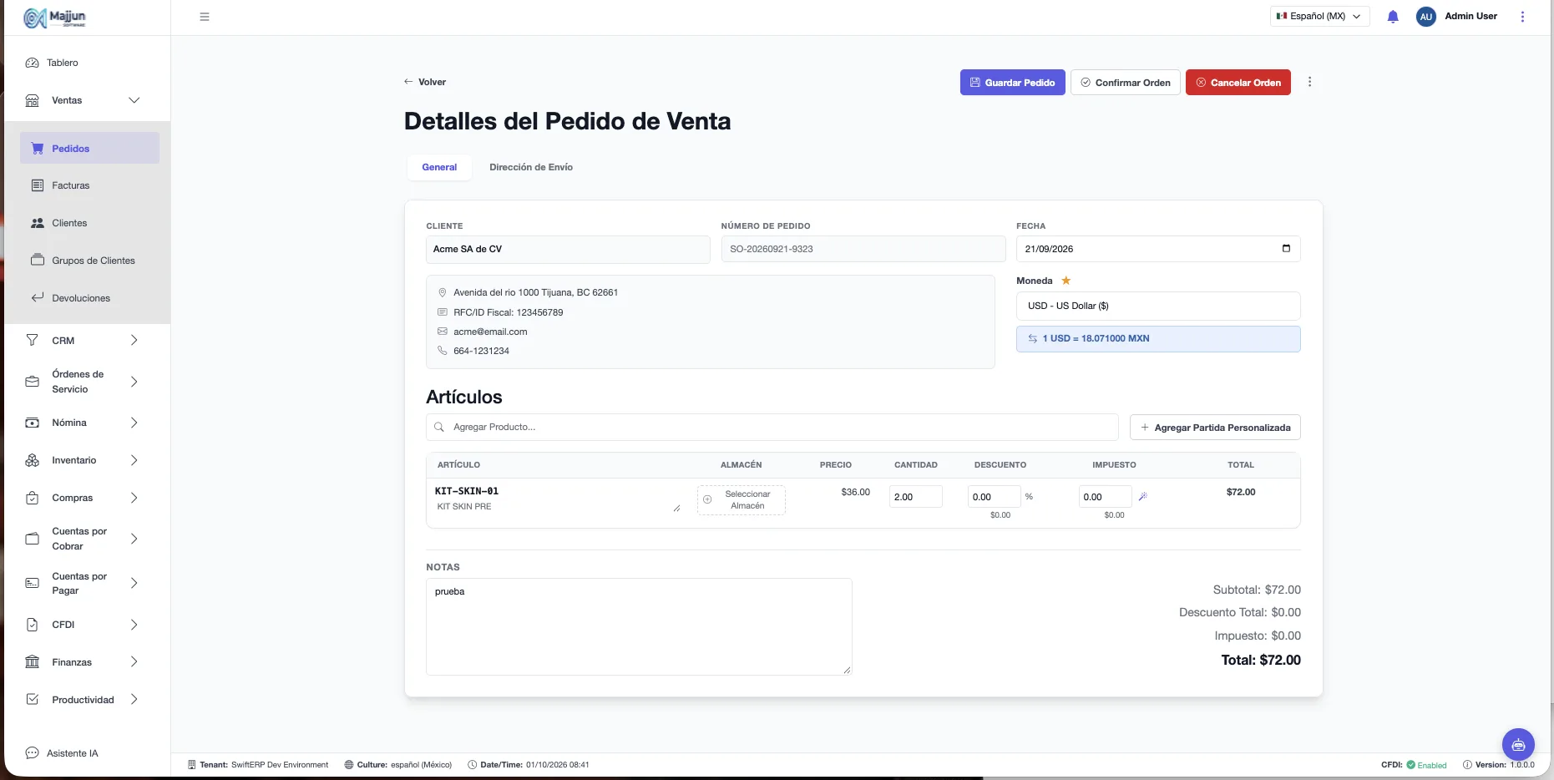Screen dimensions: 1554x780
Task: Click the Facturas document icon
Action: pyautogui.click(x=38, y=185)
